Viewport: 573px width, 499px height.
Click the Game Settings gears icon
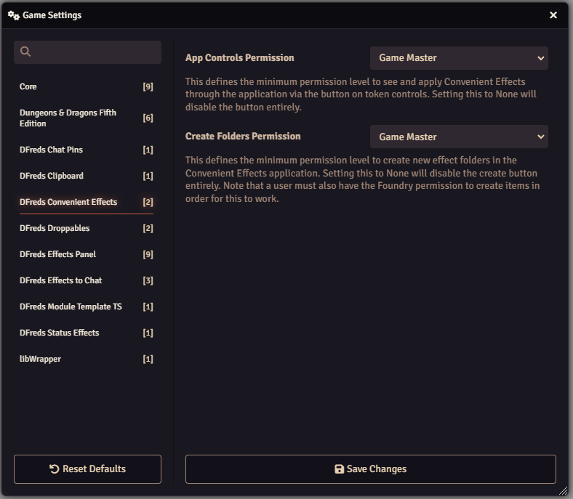13,15
